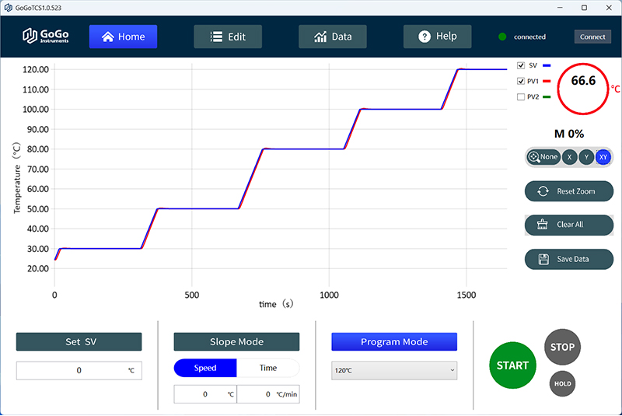Screen dimensions: 622x416
Task: Click the green connected status indicator
Action: tap(502, 37)
